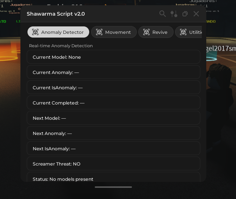Switch to the Movement tab

click(118, 32)
